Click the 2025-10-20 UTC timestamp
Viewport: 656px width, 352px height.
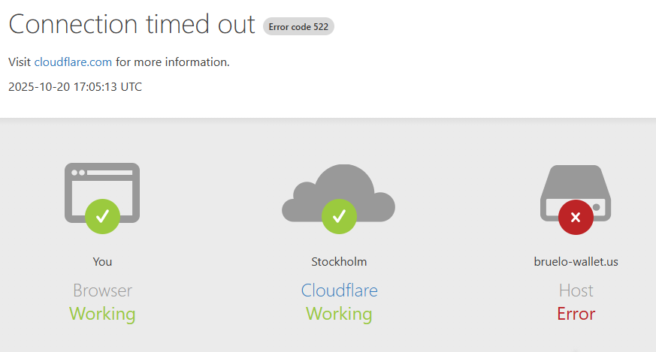point(75,87)
